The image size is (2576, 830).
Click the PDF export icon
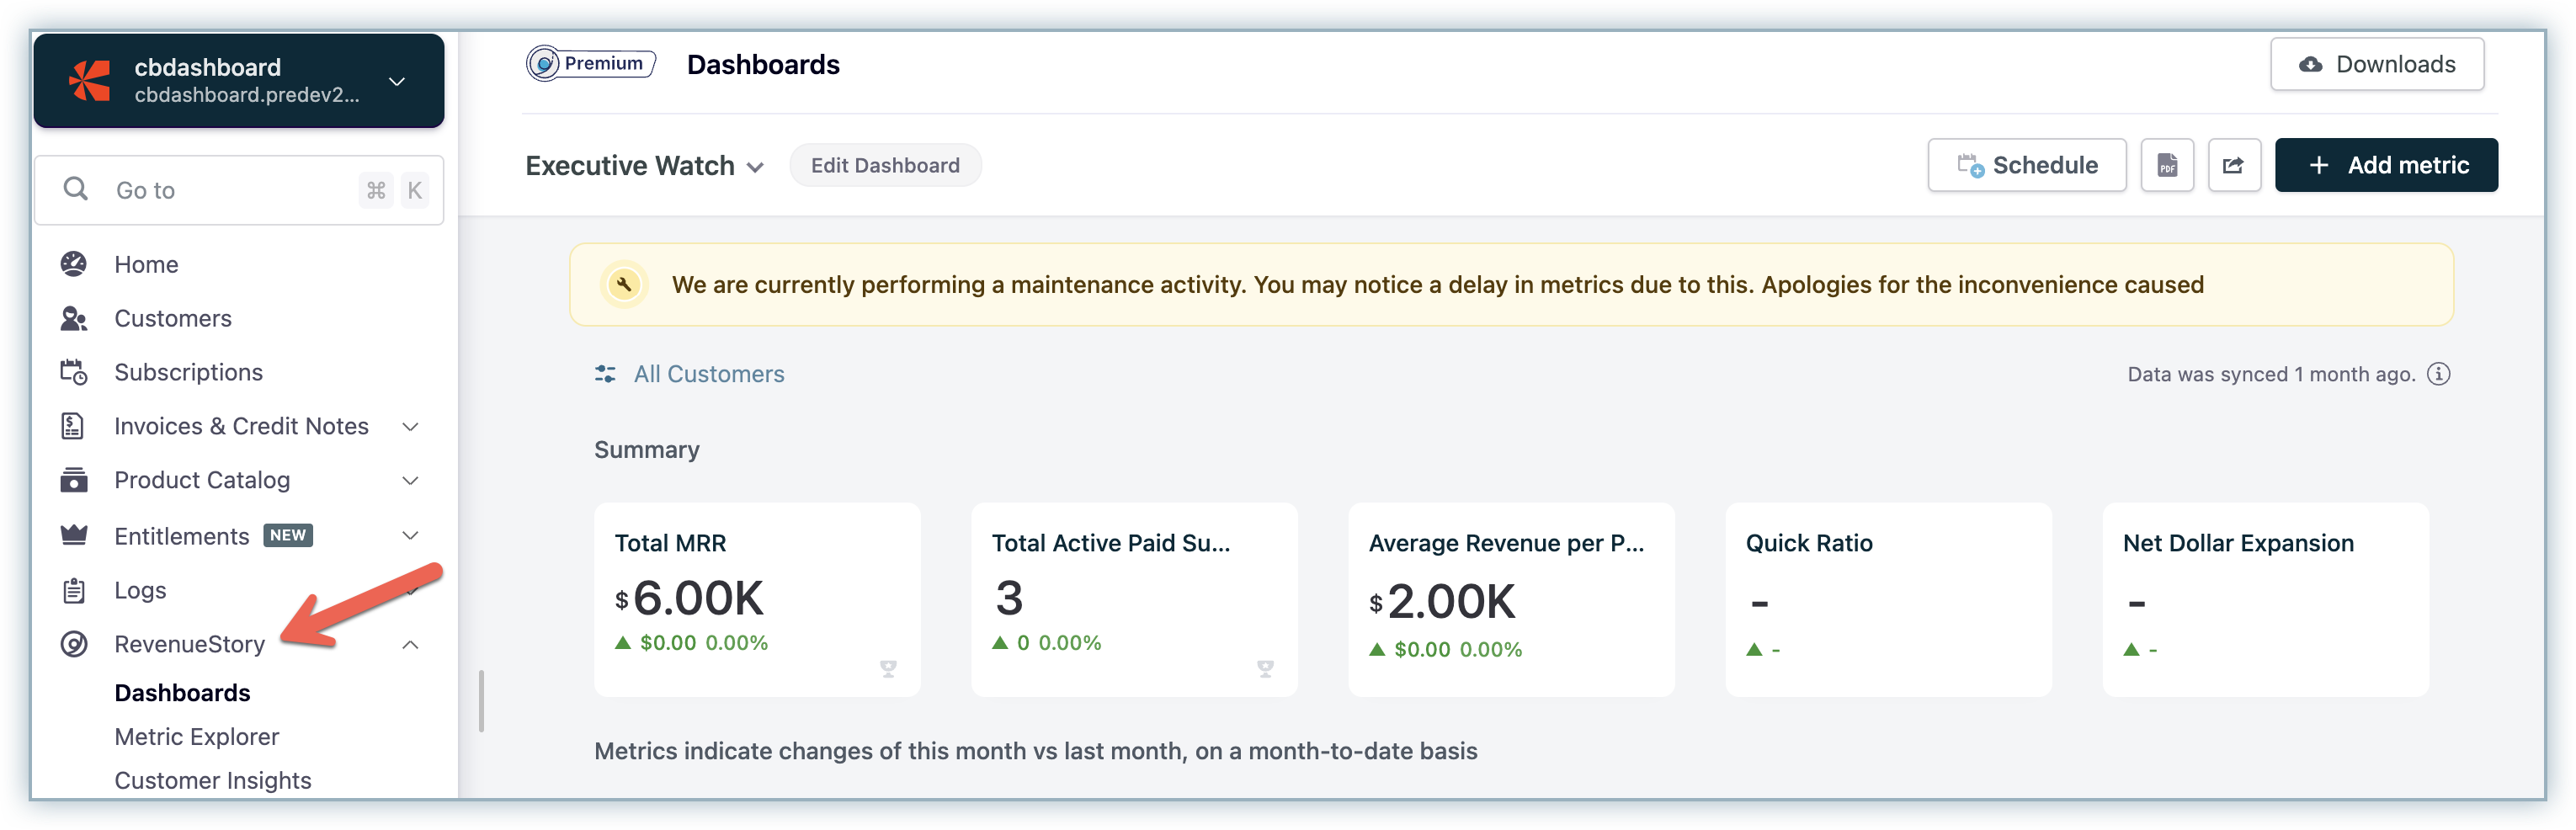coord(2166,166)
